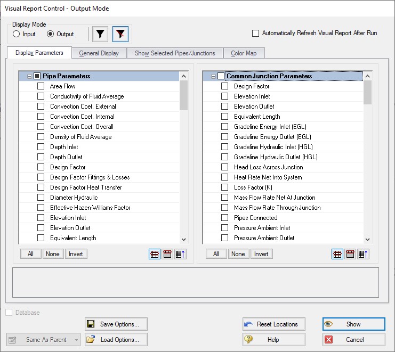Select Convection Coef. Overall row text
Screen dimensions: 395x352
point(82,127)
